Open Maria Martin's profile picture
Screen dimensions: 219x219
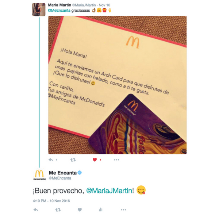coord(39,9)
